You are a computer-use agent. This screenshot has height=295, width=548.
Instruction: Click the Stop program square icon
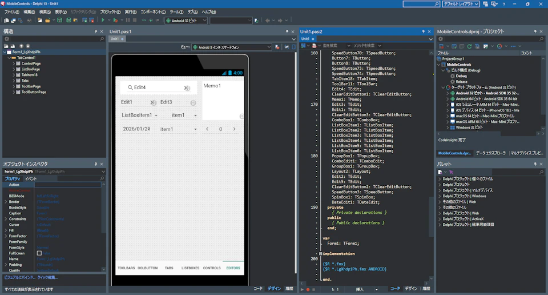[135, 21]
